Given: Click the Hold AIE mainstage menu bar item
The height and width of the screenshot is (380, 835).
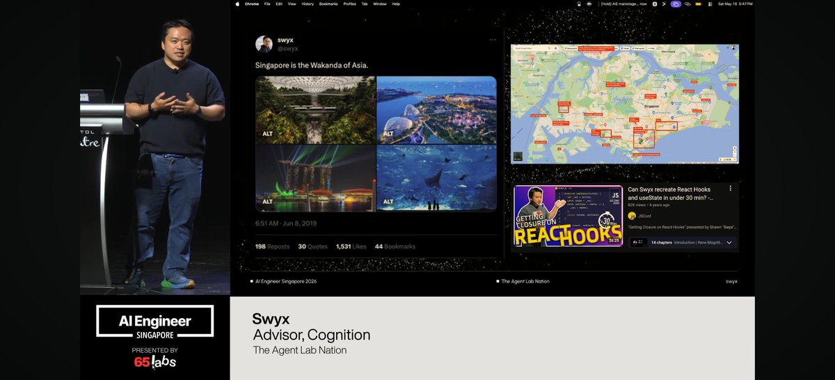Looking at the screenshot, I should pos(624,3).
